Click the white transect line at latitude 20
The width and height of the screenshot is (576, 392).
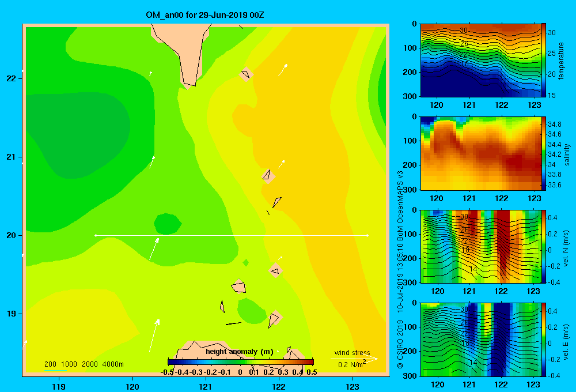[x=232, y=235]
